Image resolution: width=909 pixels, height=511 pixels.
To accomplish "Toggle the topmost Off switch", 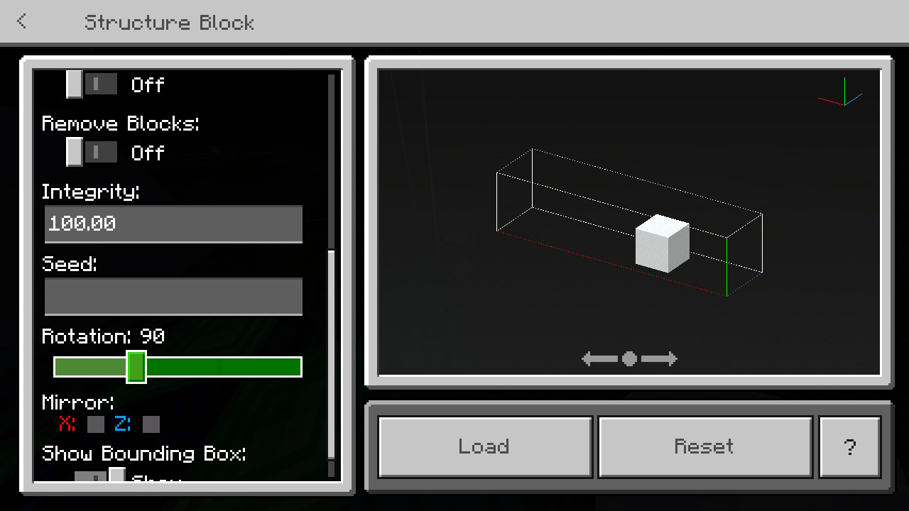I will click(x=92, y=84).
